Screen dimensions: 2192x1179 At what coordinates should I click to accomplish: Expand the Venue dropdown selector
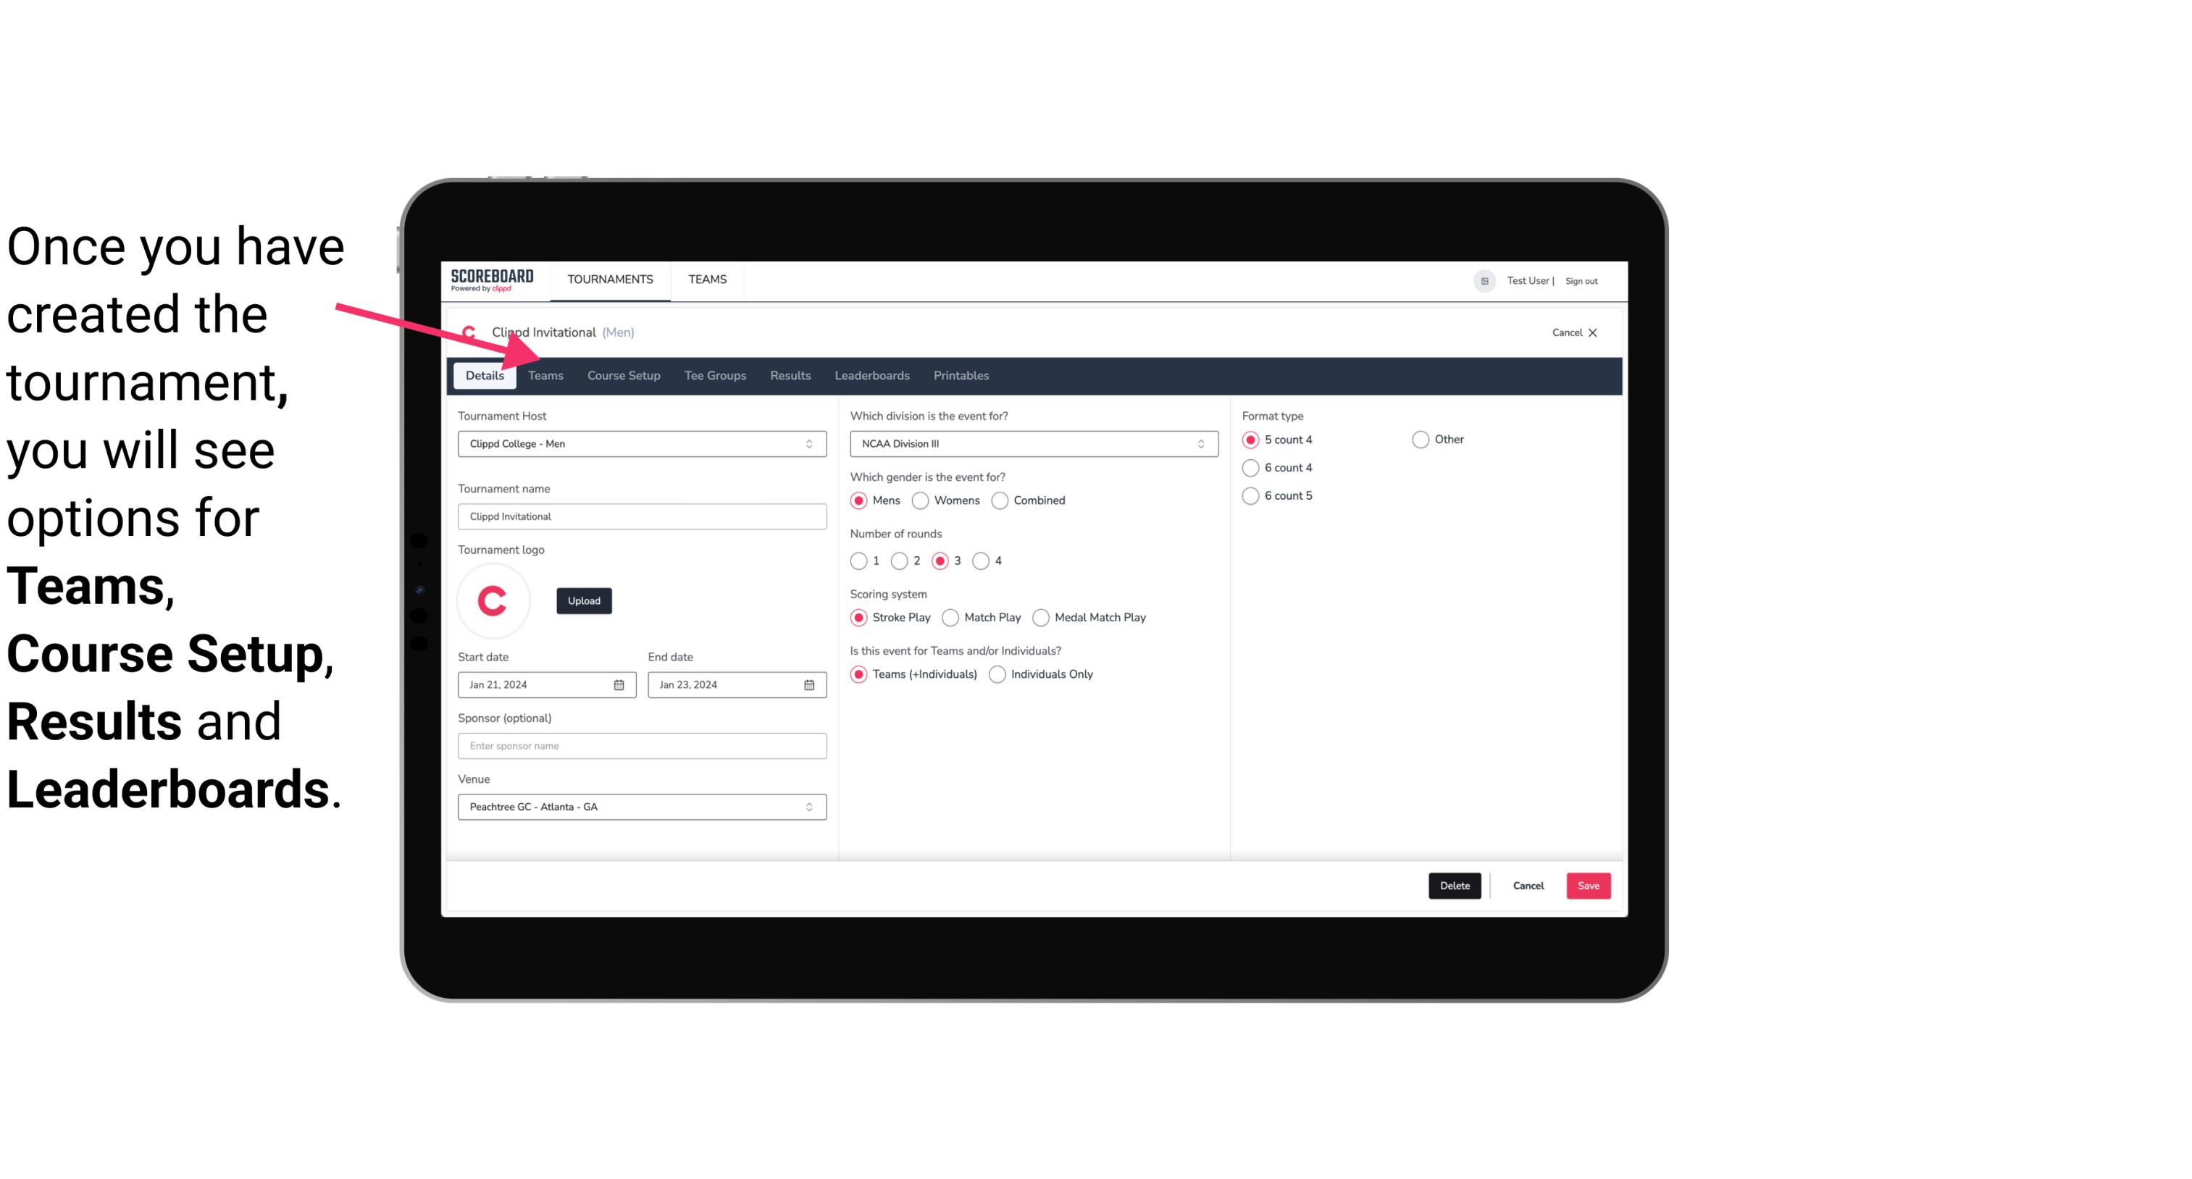(810, 806)
